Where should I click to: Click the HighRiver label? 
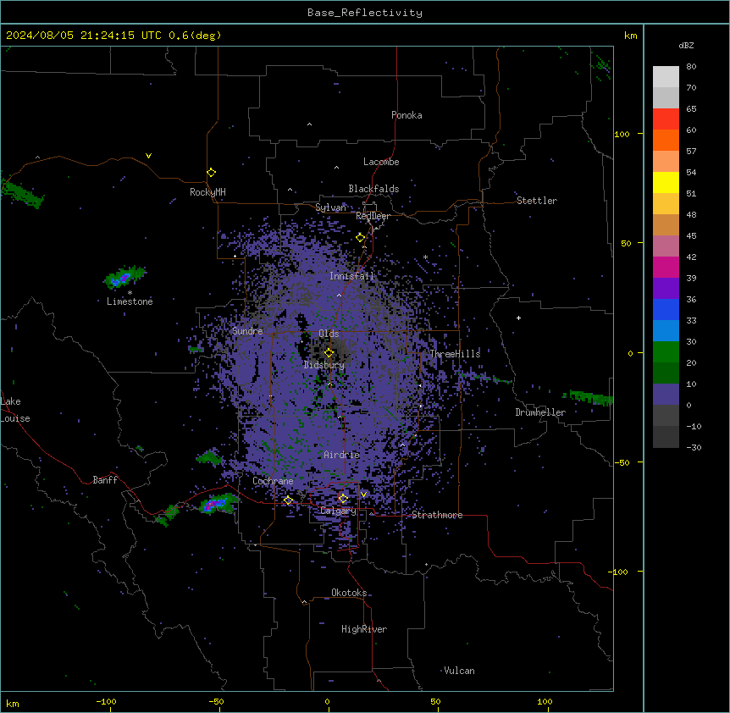point(364,629)
